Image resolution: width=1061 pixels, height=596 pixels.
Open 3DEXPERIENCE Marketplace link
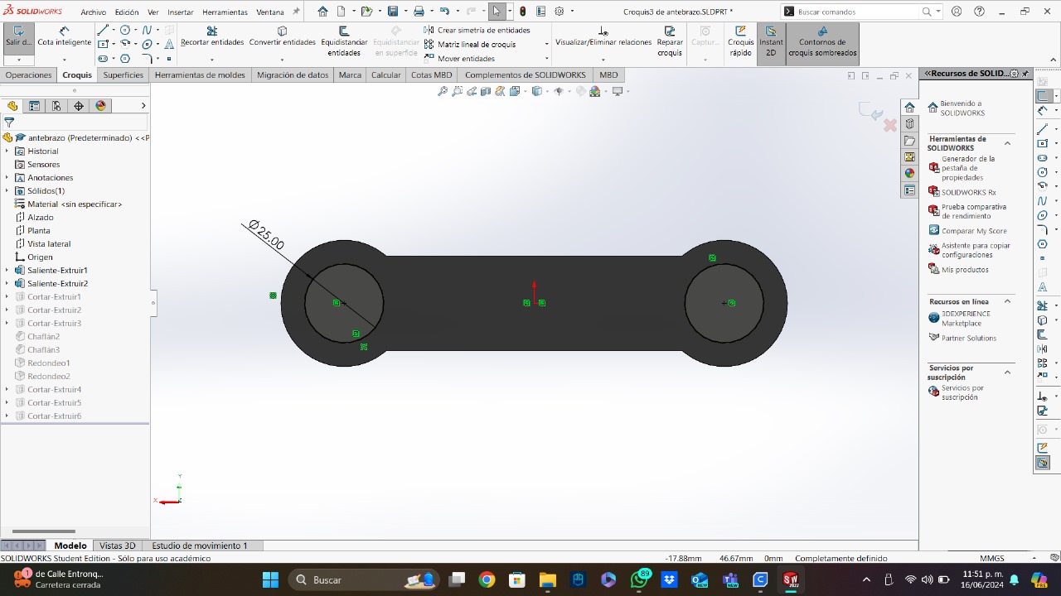[x=959, y=319]
